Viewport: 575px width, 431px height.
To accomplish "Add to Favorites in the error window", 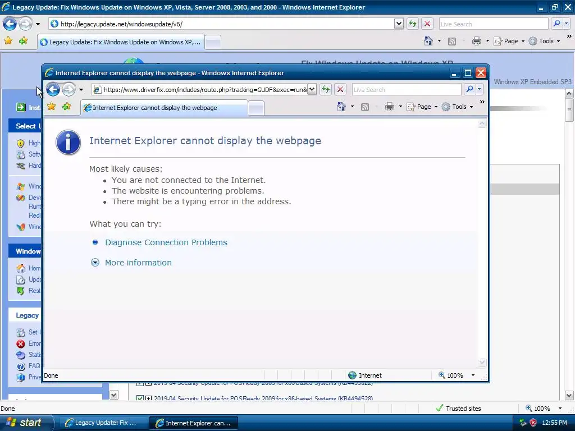I will coord(66,107).
